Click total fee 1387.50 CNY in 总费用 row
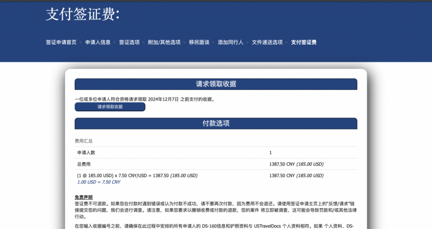Image resolution: width=432 pixels, height=229 pixels. pyautogui.click(x=296, y=164)
